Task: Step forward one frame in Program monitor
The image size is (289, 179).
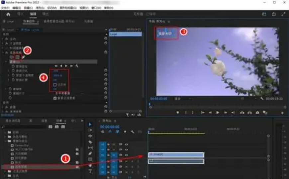Action: [x=225, y=113]
